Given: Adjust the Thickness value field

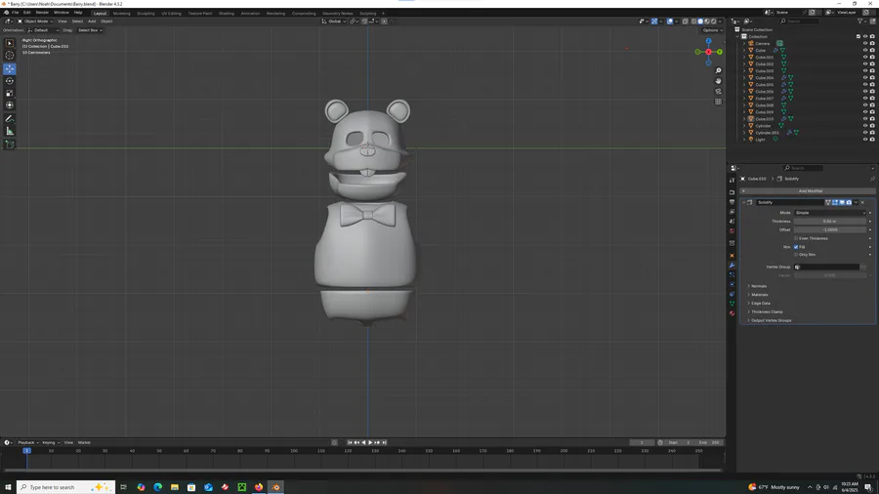Looking at the screenshot, I should click(x=829, y=222).
